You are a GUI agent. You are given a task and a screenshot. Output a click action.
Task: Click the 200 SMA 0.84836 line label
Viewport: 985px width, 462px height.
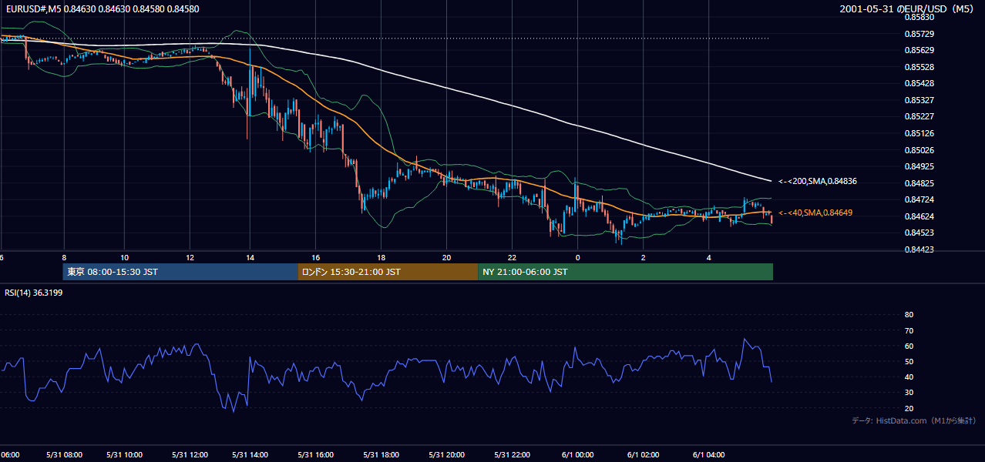tap(817, 181)
